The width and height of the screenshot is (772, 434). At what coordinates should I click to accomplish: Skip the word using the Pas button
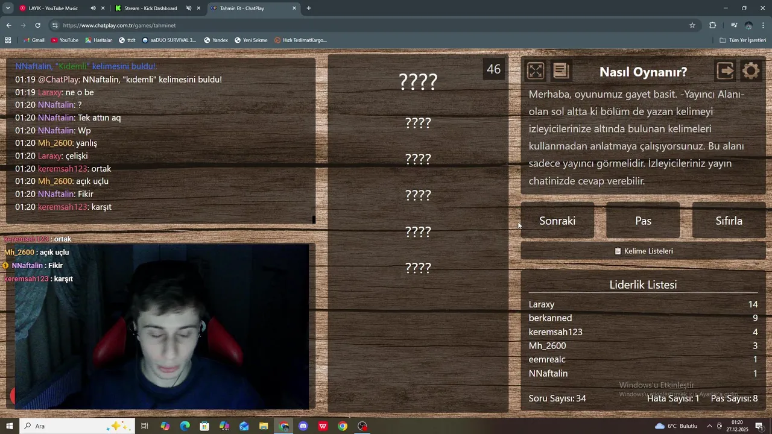(643, 221)
